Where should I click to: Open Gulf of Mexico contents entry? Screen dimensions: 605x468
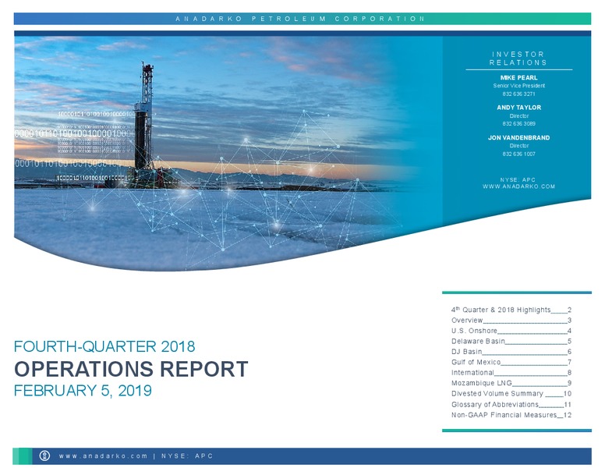click(x=511, y=362)
